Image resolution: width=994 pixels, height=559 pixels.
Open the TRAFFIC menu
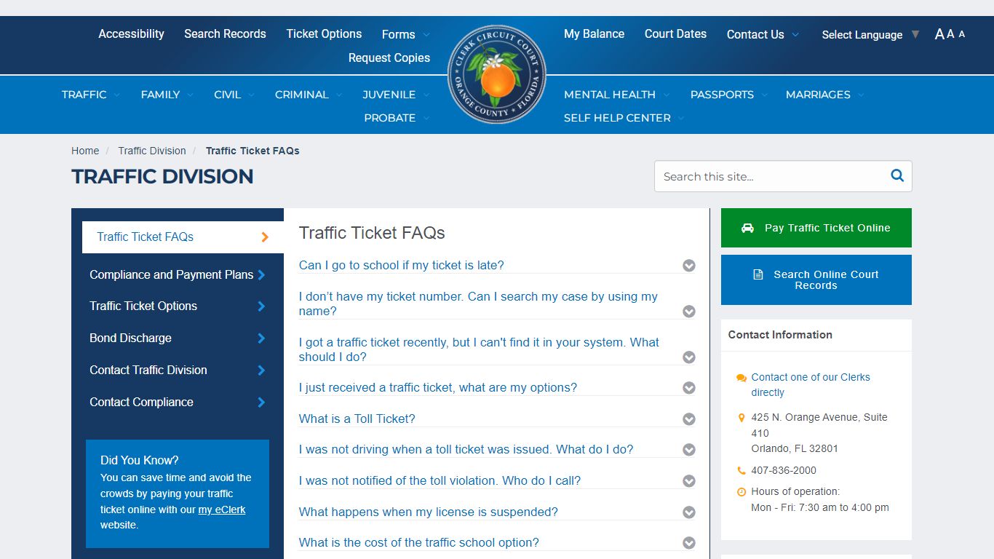tap(91, 95)
